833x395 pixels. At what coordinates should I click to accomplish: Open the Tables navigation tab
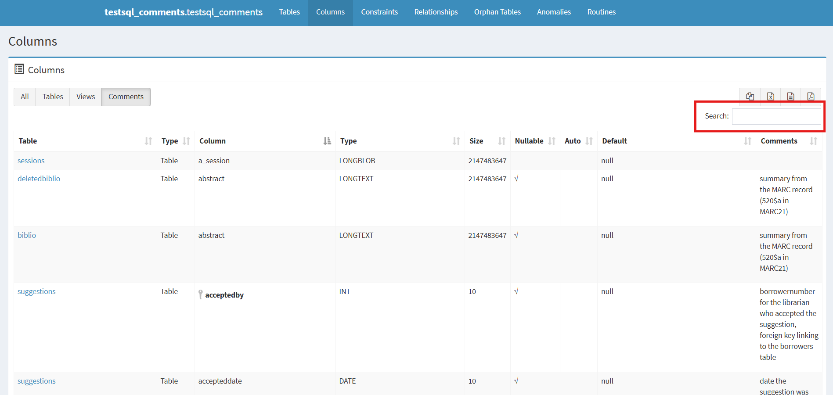289,12
